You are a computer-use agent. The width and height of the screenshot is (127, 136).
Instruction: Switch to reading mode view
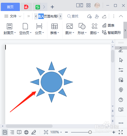[19, 132]
